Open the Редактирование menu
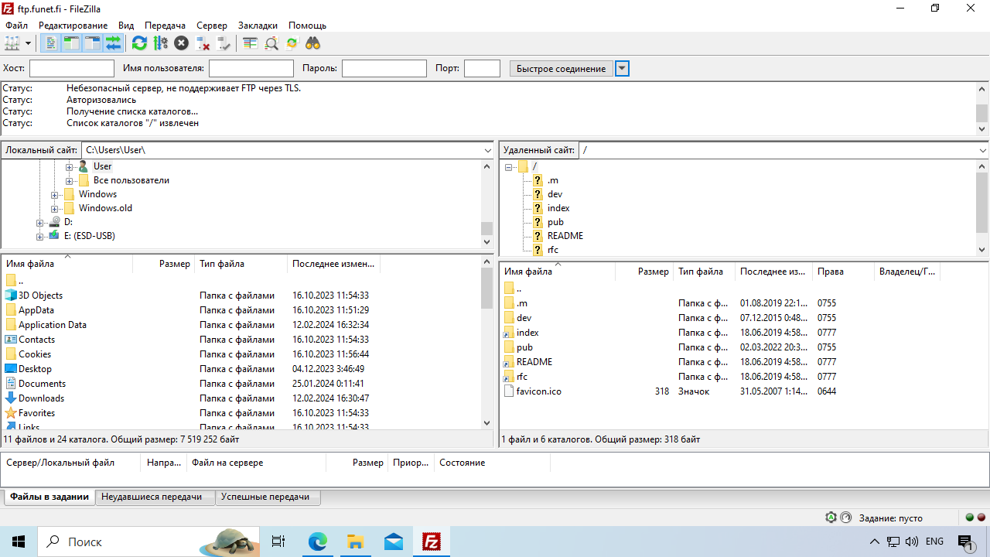 point(73,26)
